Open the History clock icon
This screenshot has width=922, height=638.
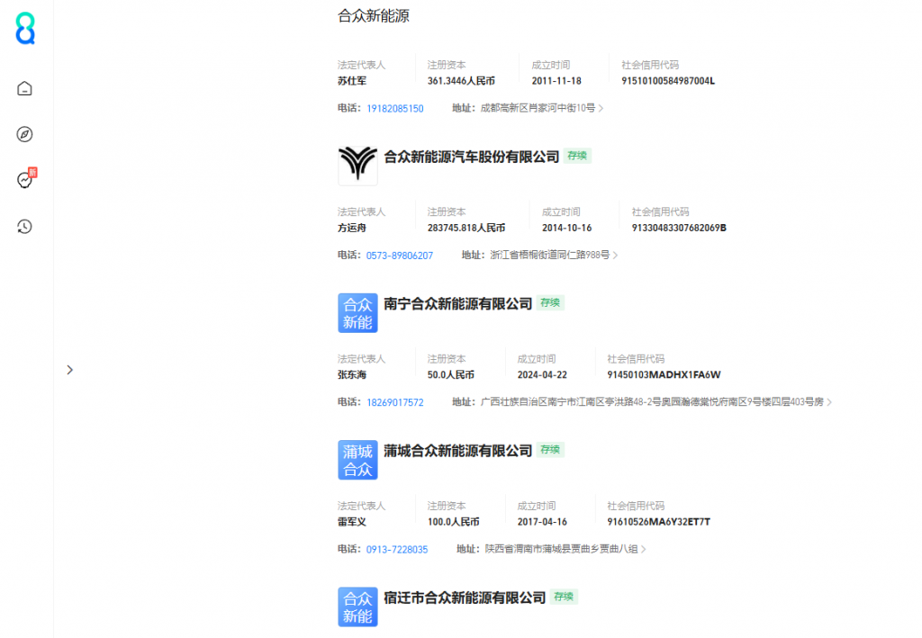click(25, 227)
